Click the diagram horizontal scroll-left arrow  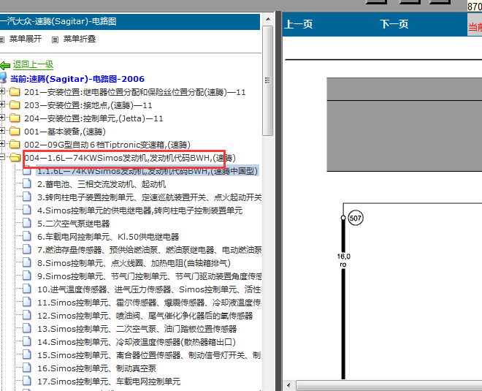tap(288, 385)
